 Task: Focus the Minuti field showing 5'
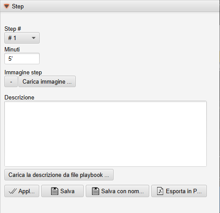pos(22,59)
